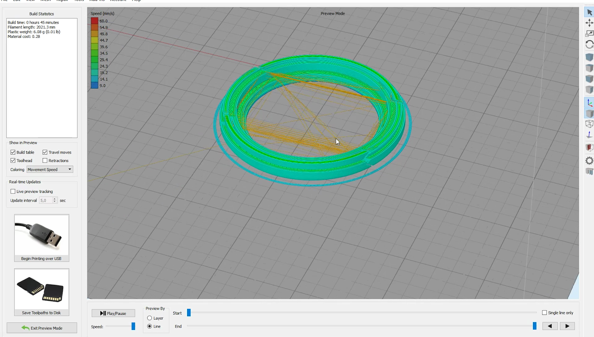This screenshot has height=337, width=594.
Task: Click the Preview By group label
Action: [x=155, y=309]
